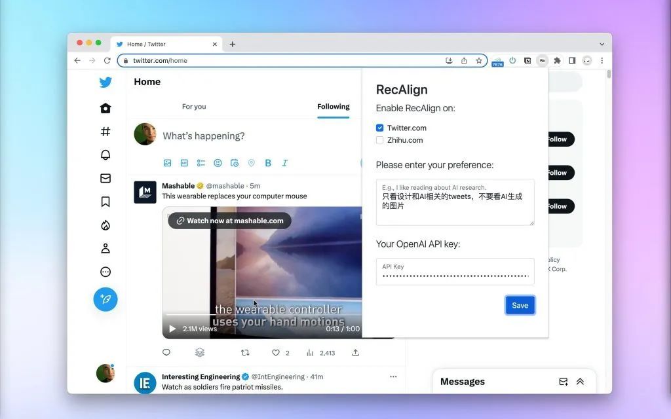Bookmark this page with the star
This screenshot has height=419, width=671.
coord(479,61)
